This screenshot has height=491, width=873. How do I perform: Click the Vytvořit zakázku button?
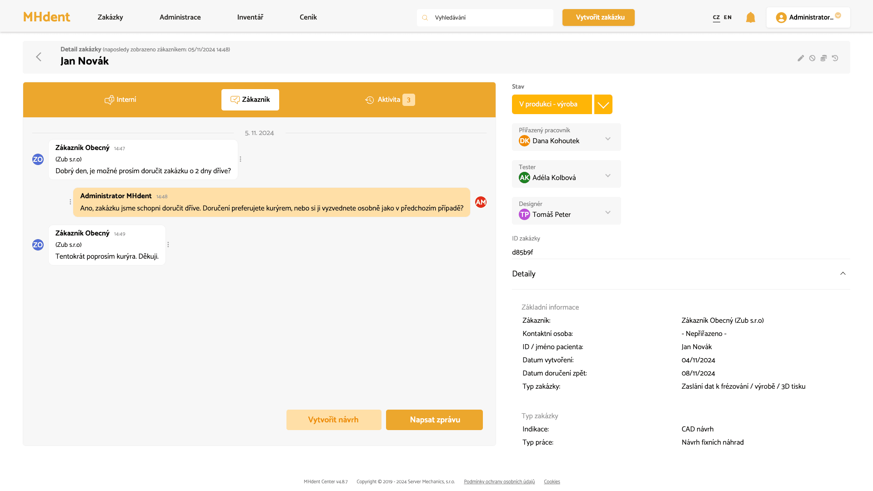pyautogui.click(x=598, y=18)
